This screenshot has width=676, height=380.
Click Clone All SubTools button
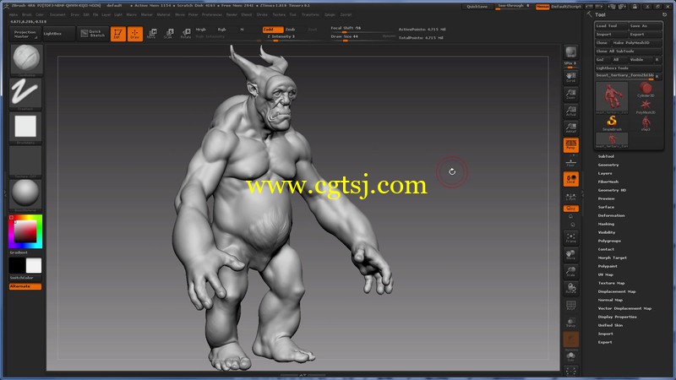[628, 52]
